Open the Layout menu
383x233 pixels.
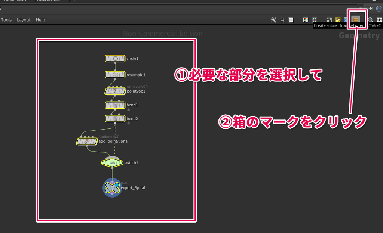(24, 20)
